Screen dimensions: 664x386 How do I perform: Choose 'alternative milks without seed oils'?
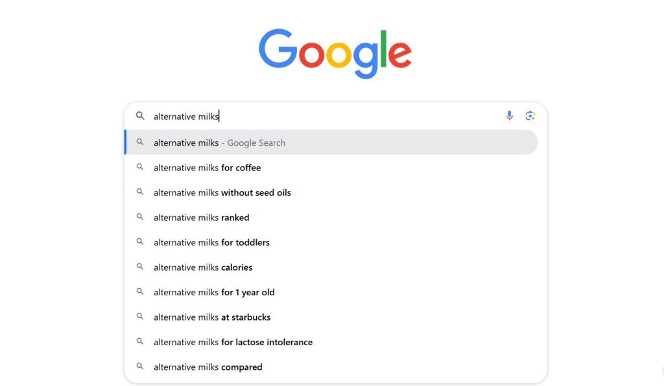coord(222,192)
